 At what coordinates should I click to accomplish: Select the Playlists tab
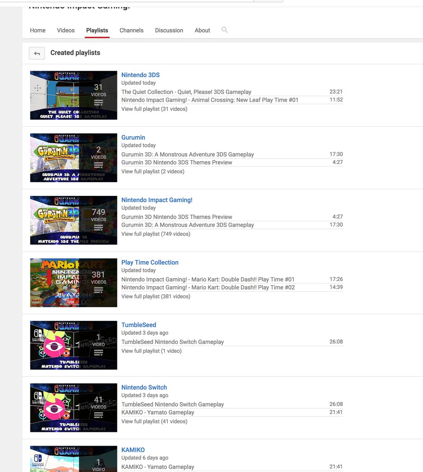pyautogui.click(x=97, y=30)
